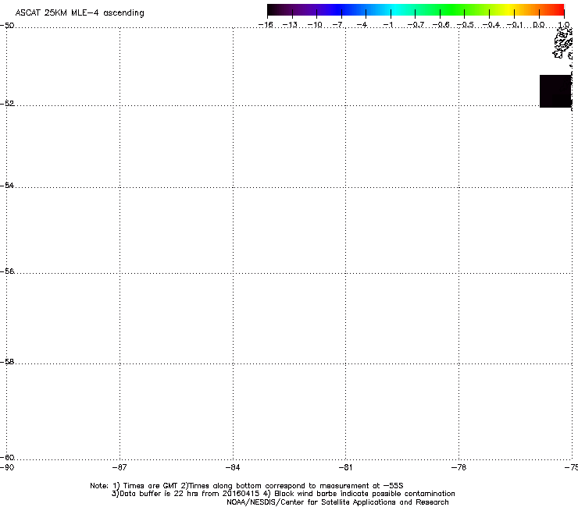Click the -60 latitude axis label
The height and width of the screenshot is (507, 578).
pos(7,457)
